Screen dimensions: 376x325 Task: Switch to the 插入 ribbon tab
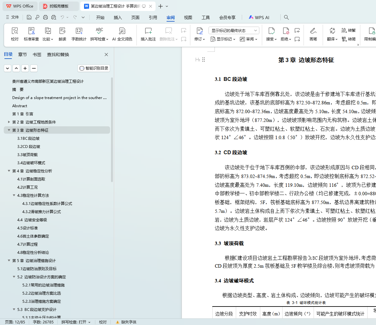(x=118, y=18)
